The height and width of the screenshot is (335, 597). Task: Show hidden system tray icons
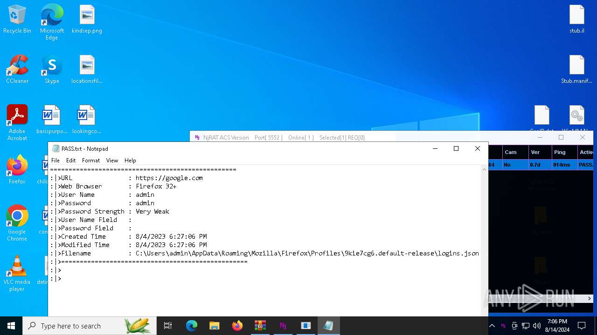pos(492,326)
